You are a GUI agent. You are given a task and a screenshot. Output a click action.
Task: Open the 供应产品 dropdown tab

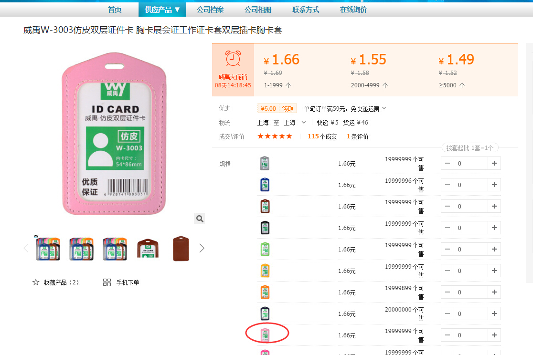pos(162,10)
